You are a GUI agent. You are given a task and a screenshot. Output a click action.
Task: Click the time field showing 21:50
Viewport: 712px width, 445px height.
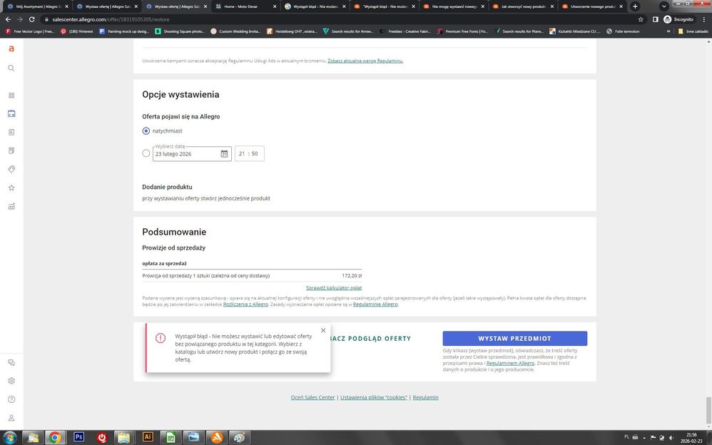point(249,154)
